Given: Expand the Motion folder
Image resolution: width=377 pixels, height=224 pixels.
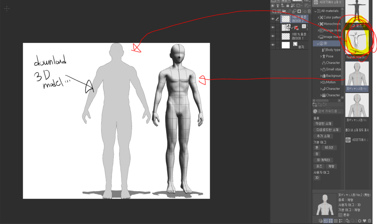Looking at the screenshot, I should 321,82.
